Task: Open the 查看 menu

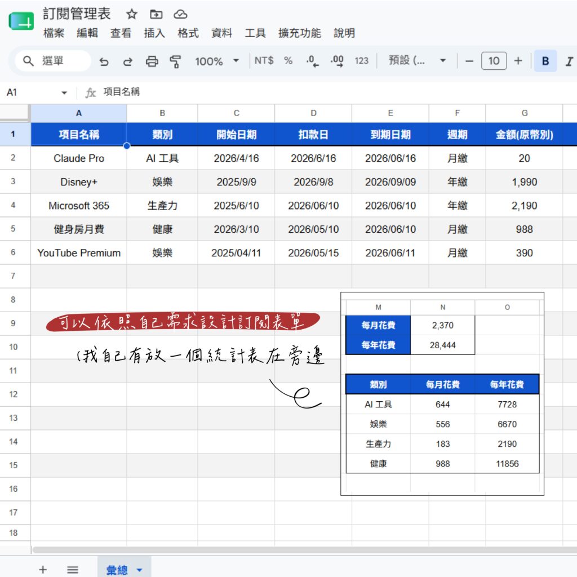Action: (x=121, y=33)
